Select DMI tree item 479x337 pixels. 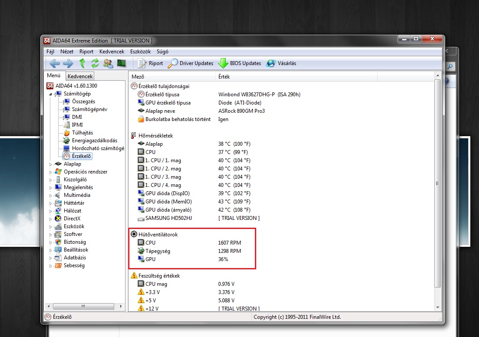tap(77, 117)
